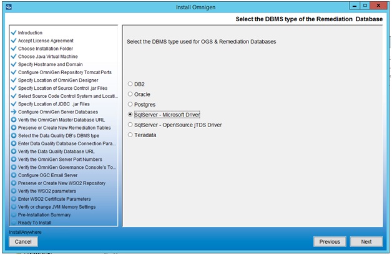392x255 pixels.
Task: Click Configure OmniGen Server Databases step text
Action: pyautogui.click(x=58, y=112)
